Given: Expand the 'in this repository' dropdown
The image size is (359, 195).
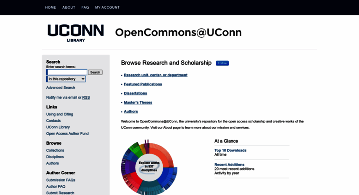Looking at the screenshot, I should 66,79.
